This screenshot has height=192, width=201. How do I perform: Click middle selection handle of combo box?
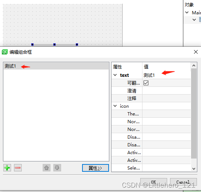click(54, 45)
